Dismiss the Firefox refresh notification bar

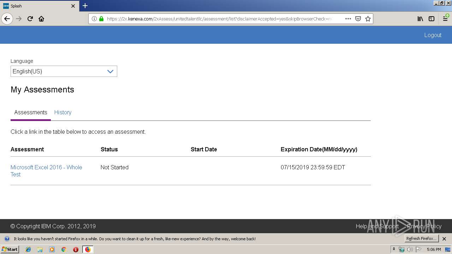point(444,239)
